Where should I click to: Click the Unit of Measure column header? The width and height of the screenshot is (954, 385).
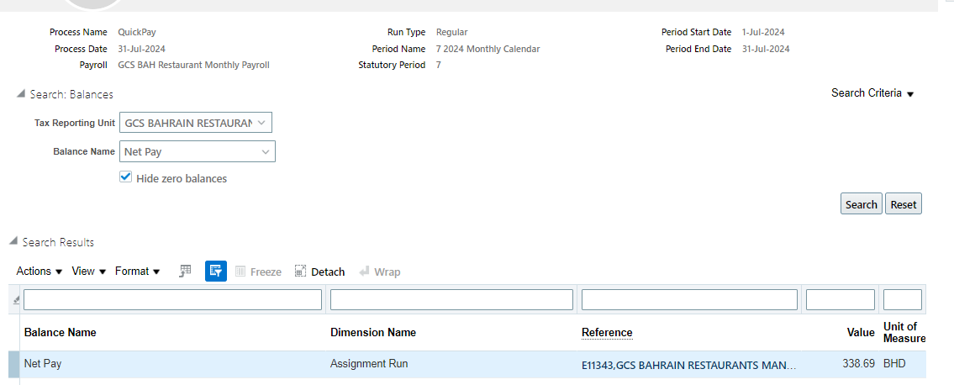(904, 332)
